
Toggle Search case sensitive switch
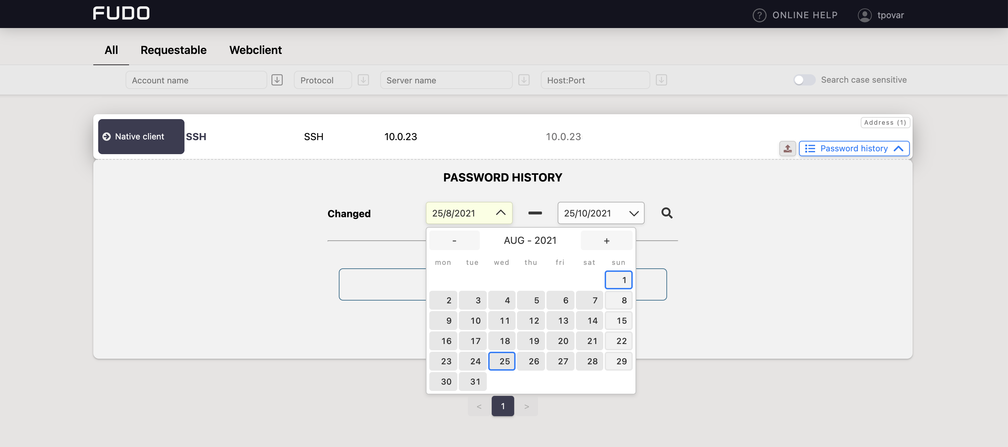[x=805, y=80]
